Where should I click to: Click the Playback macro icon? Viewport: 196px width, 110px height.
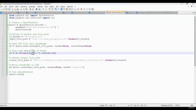click(87, 9)
